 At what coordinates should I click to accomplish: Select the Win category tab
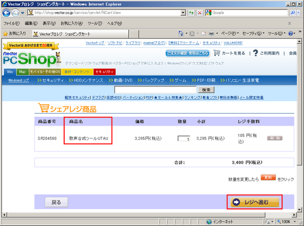point(10,72)
